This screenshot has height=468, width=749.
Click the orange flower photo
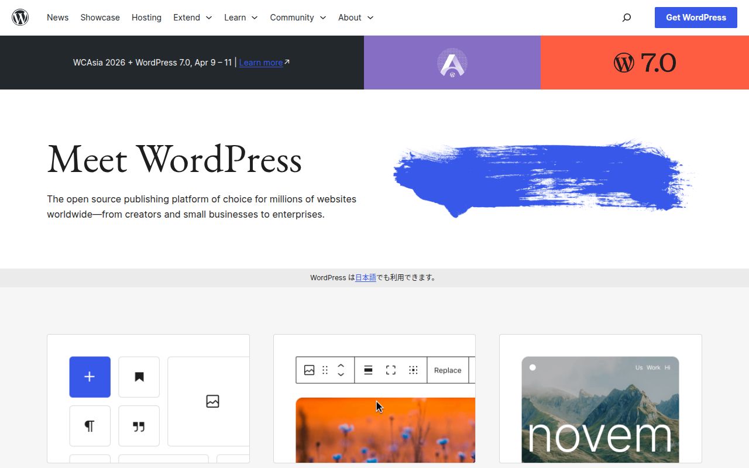pos(386,430)
